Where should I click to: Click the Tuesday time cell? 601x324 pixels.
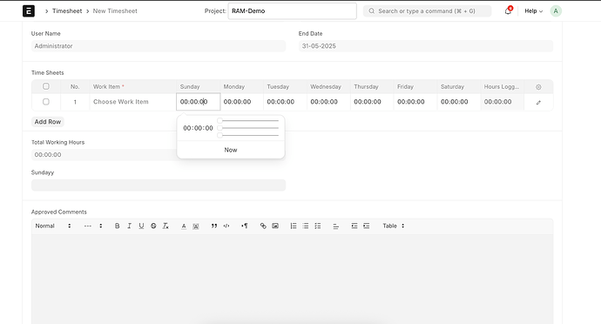285,102
